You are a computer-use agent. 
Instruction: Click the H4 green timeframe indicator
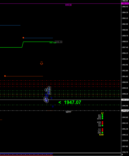tap(103, 126)
